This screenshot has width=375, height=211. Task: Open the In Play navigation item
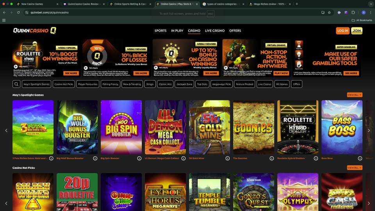(x=177, y=30)
